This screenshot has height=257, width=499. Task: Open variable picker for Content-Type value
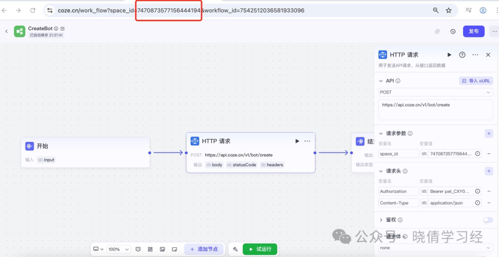477,202
